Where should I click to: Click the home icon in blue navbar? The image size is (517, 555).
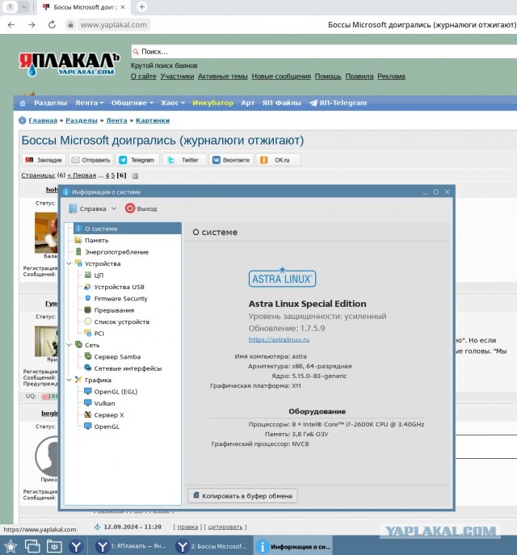click(23, 103)
